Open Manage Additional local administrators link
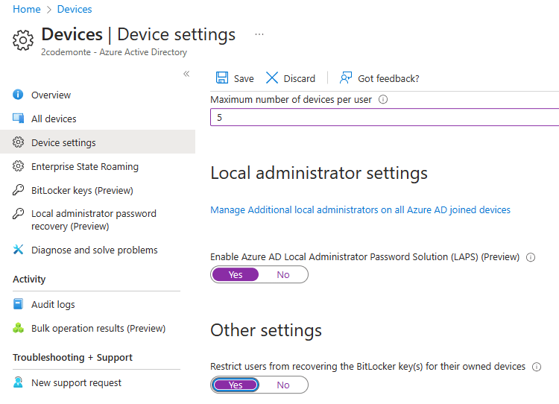 coord(360,210)
